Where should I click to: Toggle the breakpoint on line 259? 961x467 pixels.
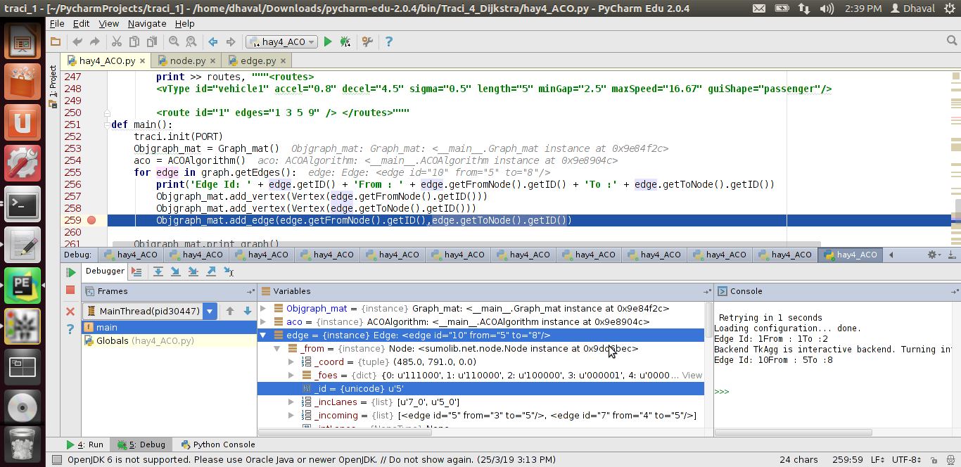[91, 220]
